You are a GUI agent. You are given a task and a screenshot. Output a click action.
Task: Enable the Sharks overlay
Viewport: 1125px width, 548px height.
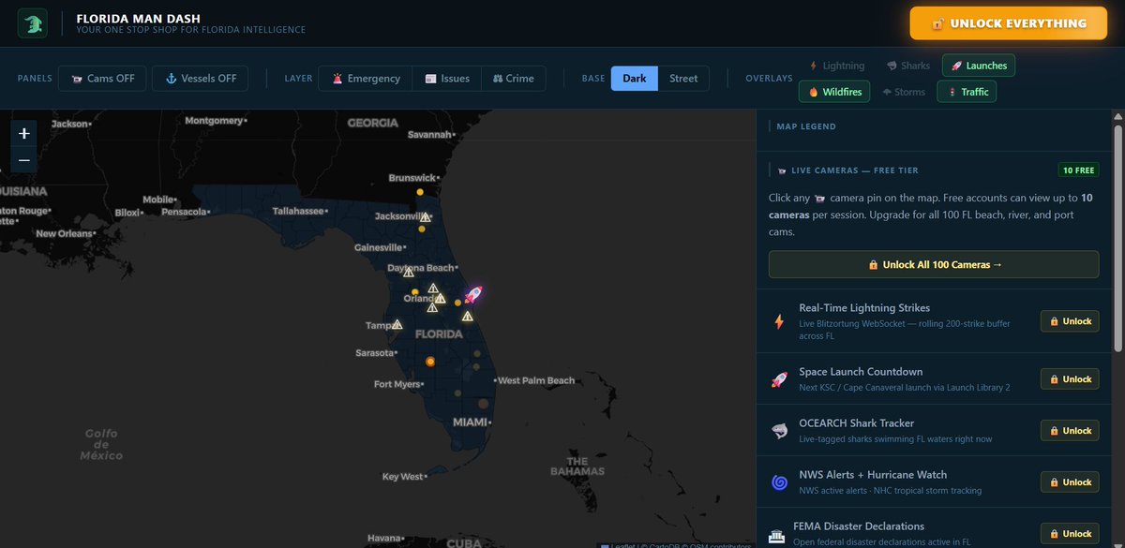tap(907, 66)
